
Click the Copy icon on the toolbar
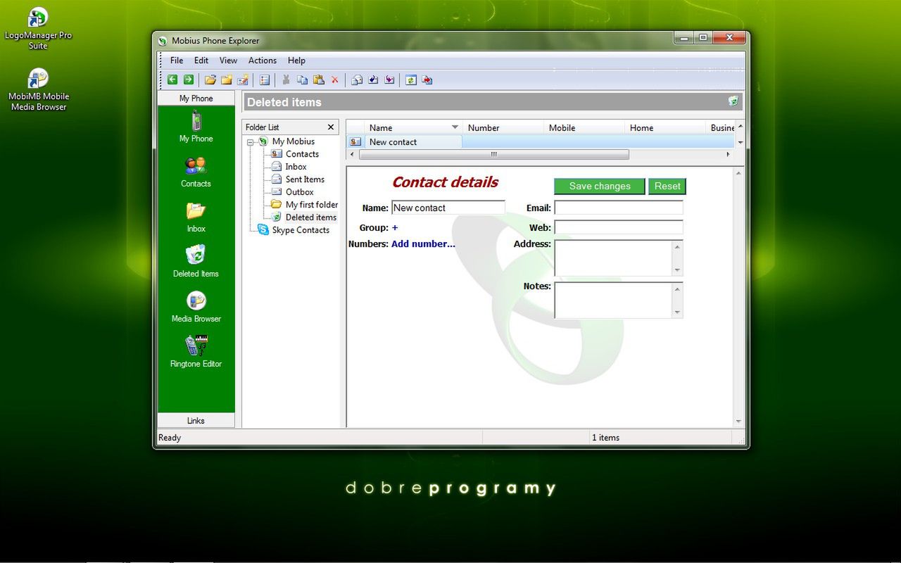tap(303, 80)
